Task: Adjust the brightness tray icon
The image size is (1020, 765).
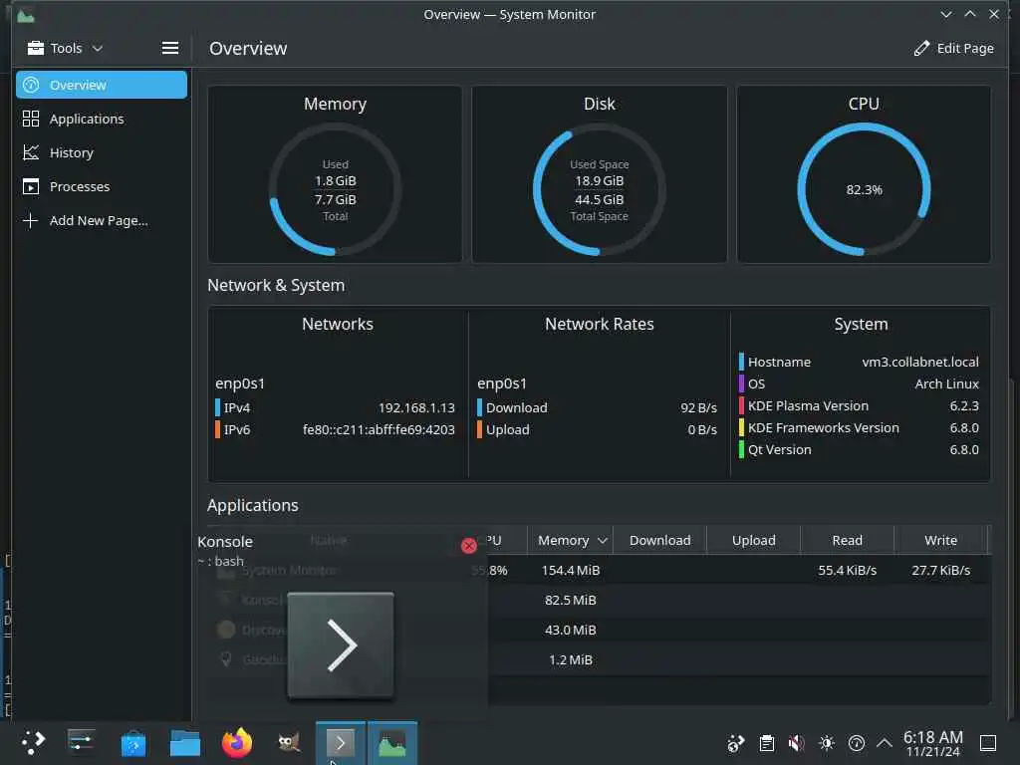Action: [x=826, y=743]
